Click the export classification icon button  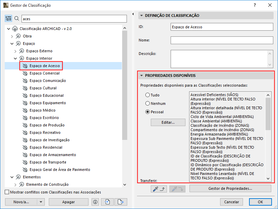pos(121,202)
